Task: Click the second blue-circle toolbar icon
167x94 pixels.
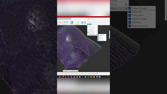Action: tap(67, 22)
